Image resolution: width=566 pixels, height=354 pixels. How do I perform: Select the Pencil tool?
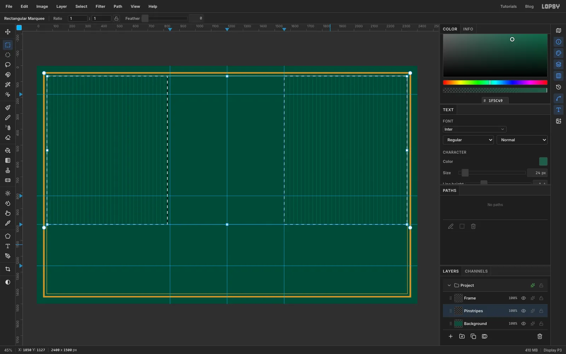pyautogui.click(x=8, y=118)
